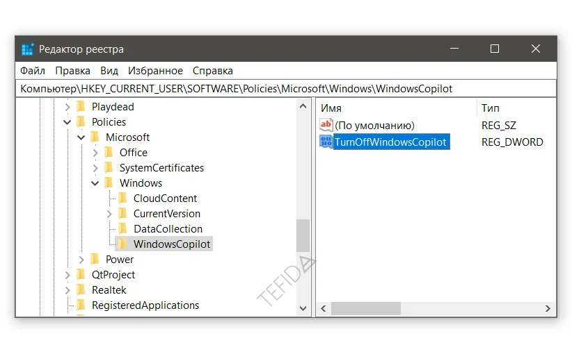The height and width of the screenshot is (354, 572).
Task: Collapse the Windows key
Action: 95,183
